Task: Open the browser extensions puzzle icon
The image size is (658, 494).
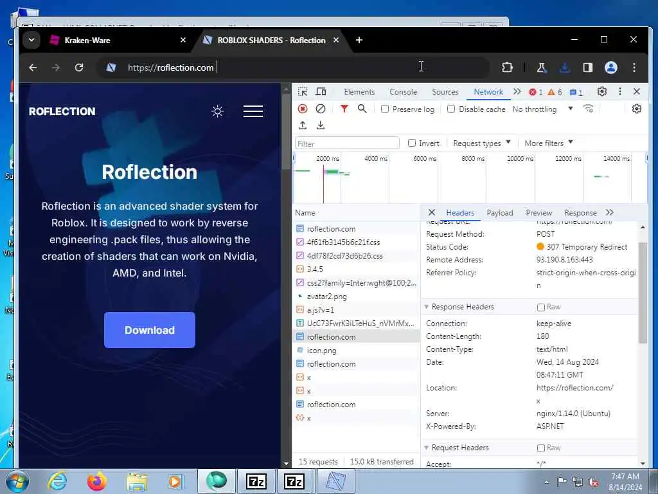Action: click(x=508, y=67)
